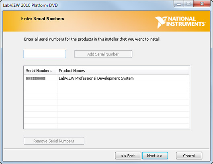The width and height of the screenshot is (213, 164).
Task: Go back with the << Back button
Action: coord(128,156)
